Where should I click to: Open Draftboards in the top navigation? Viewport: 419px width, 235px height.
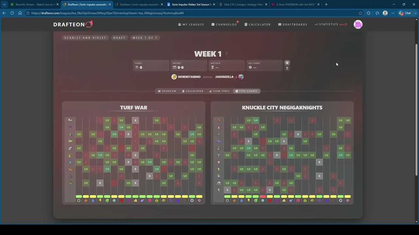[293, 24]
